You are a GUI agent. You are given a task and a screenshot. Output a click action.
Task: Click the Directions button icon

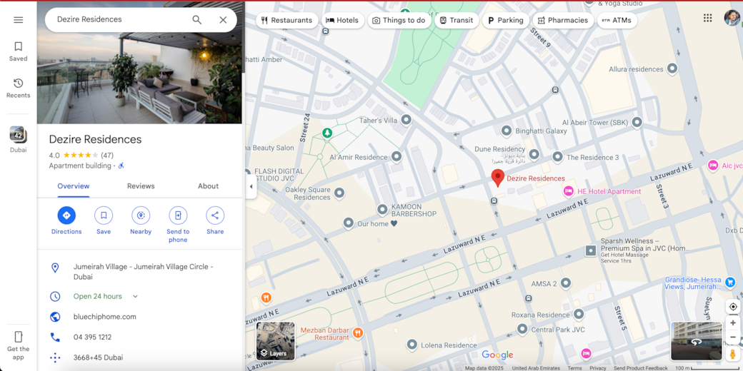click(66, 215)
